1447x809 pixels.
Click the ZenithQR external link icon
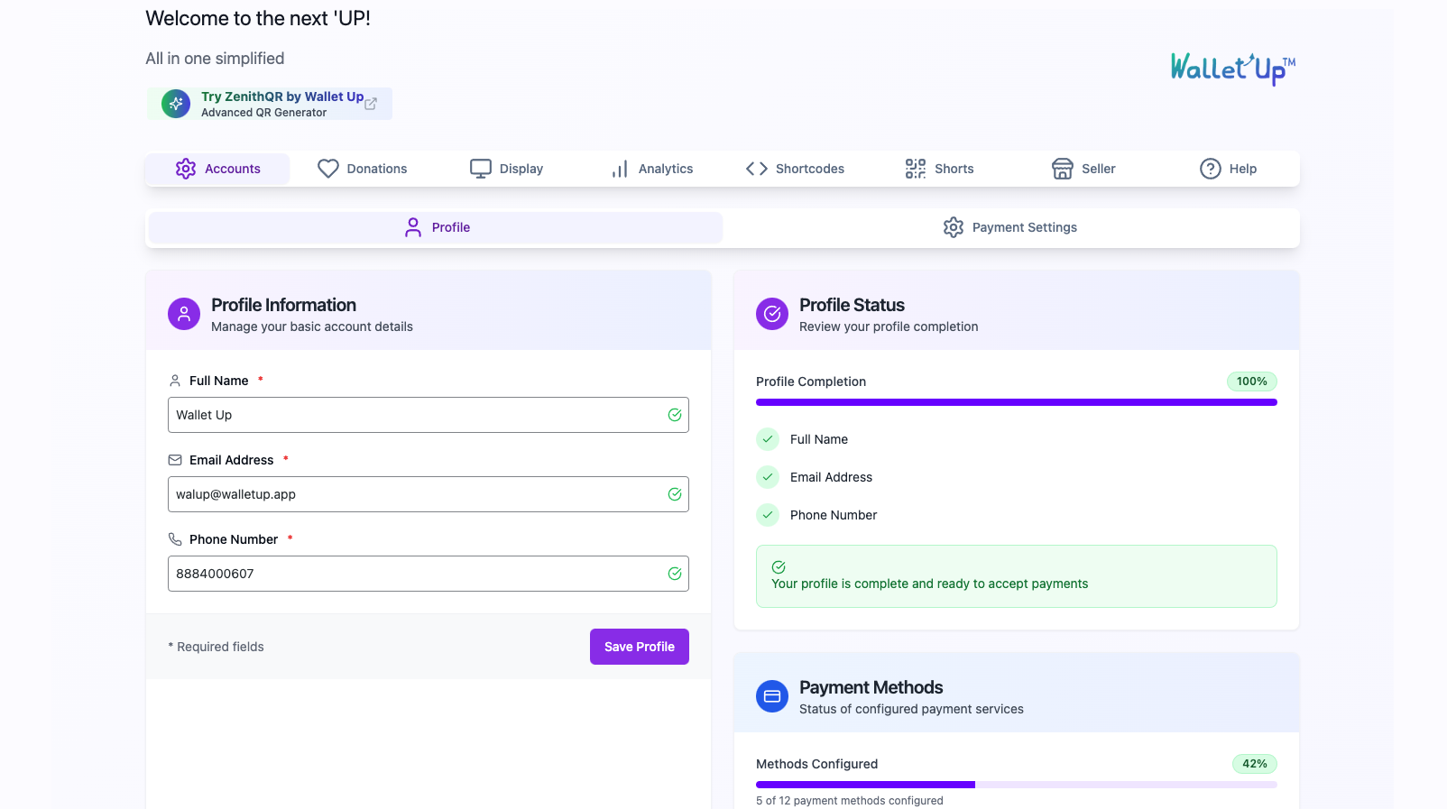pyautogui.click(x=371, y=104)
